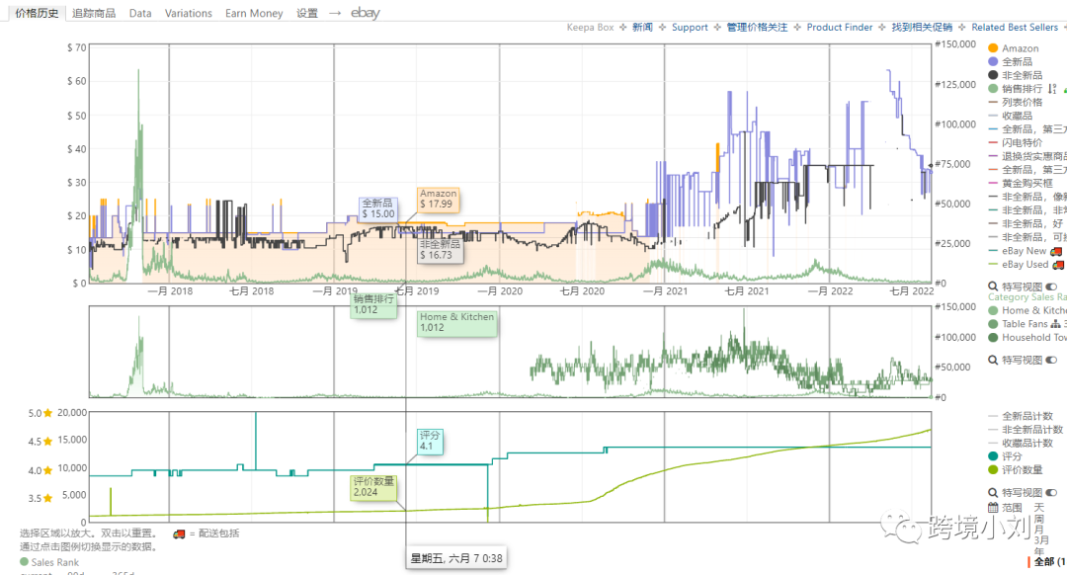Click the truck icon next to eBay Used
The width and height of the screenshot is (1067, 575).
pos(1058,265)
